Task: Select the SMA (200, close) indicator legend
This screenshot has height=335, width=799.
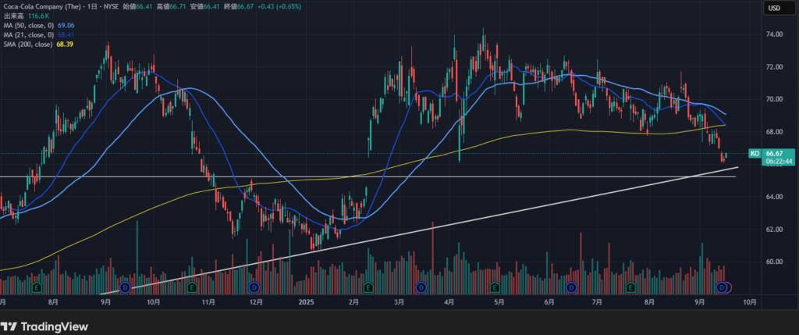Action: click(28, 45)
